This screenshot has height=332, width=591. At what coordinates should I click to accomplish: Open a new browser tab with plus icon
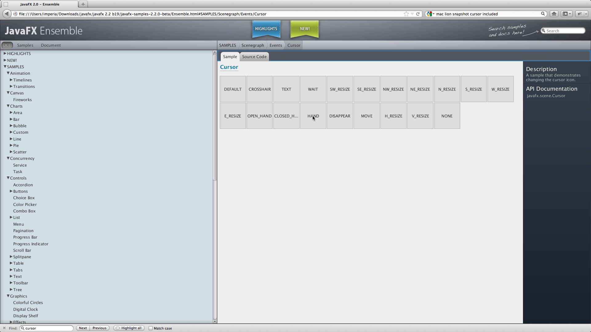pyautogui.click(x=83, y=4)
